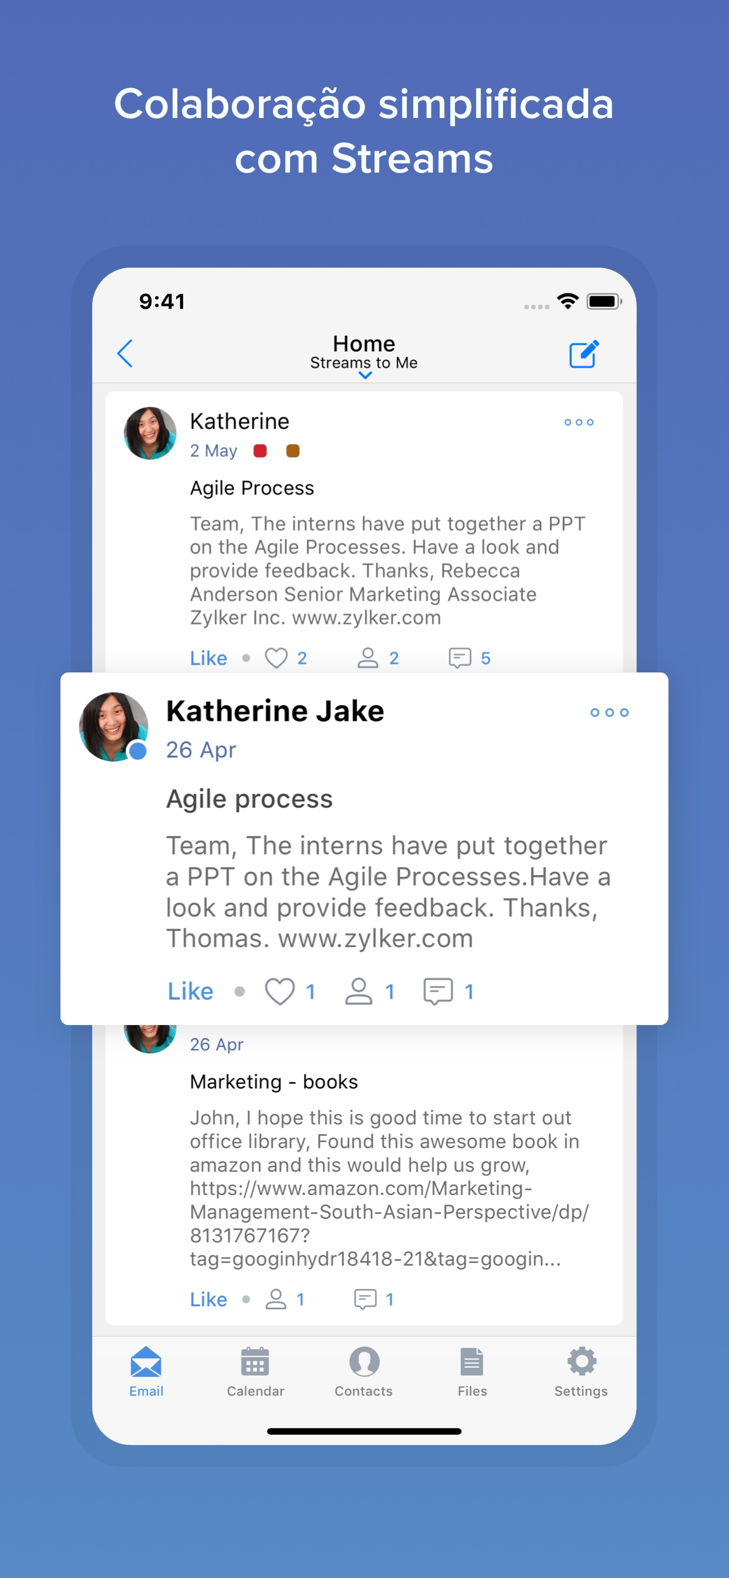Image resolution: width=729 pixels, height=1578 pixels.
Task: Open three-dot menu on Katherine's 2 May post
Action: (578, 422)
